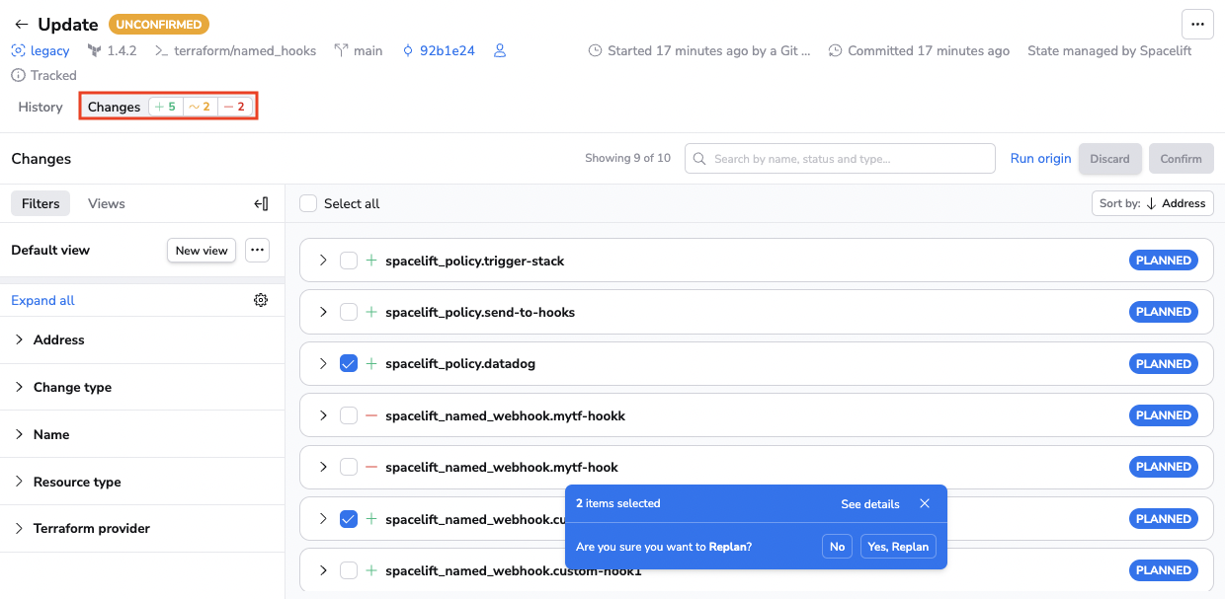Viewport: 1225px width, 599px height.
Task: Click the user profile icon beside commit hash
Action: click(x=500, y=50)
